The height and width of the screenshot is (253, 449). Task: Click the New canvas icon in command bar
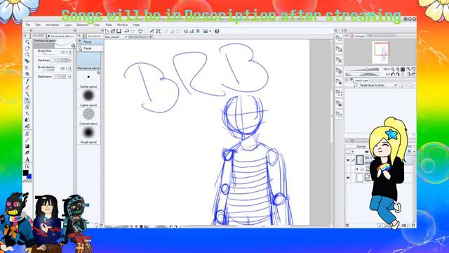coord(107,31)
